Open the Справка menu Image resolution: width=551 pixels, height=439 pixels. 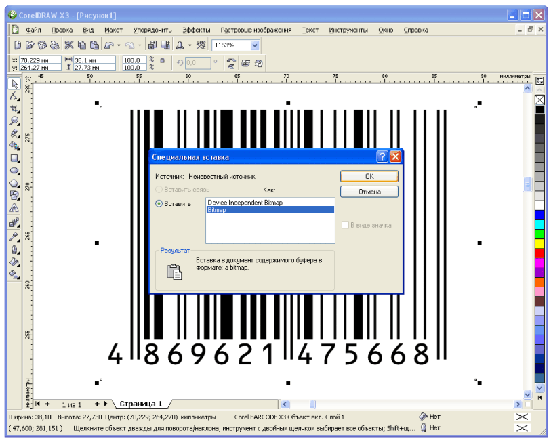click(415, 30)
